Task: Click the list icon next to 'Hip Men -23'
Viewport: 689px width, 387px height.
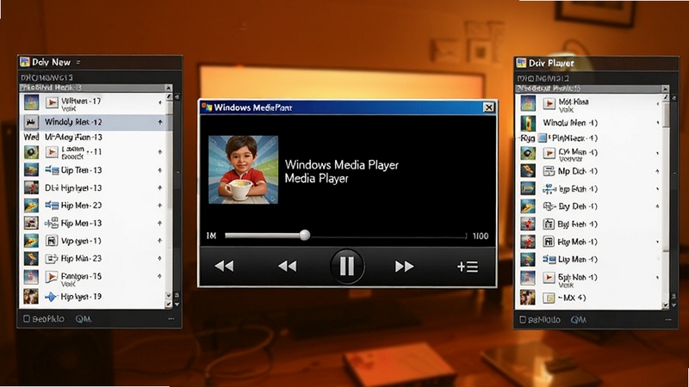Action: (52, 205)
